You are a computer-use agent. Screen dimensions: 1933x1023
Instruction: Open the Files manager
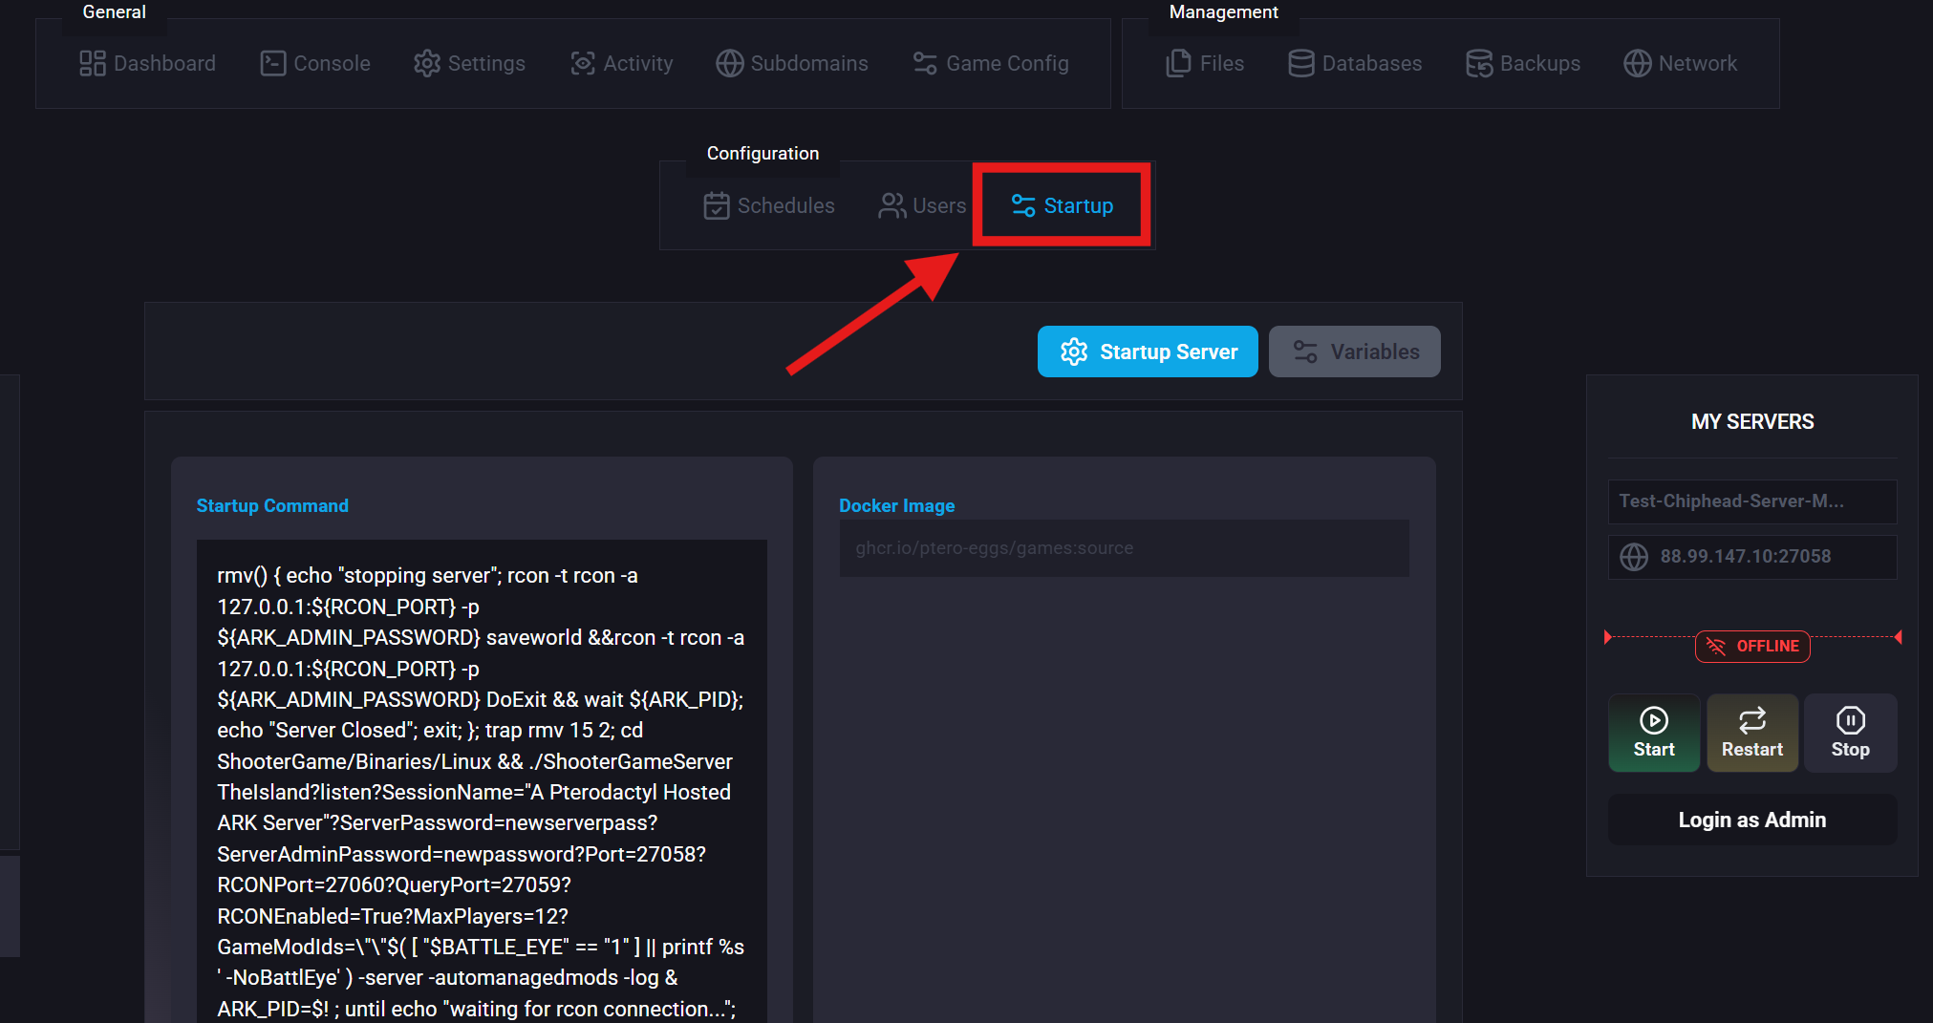click(1205, 63)
